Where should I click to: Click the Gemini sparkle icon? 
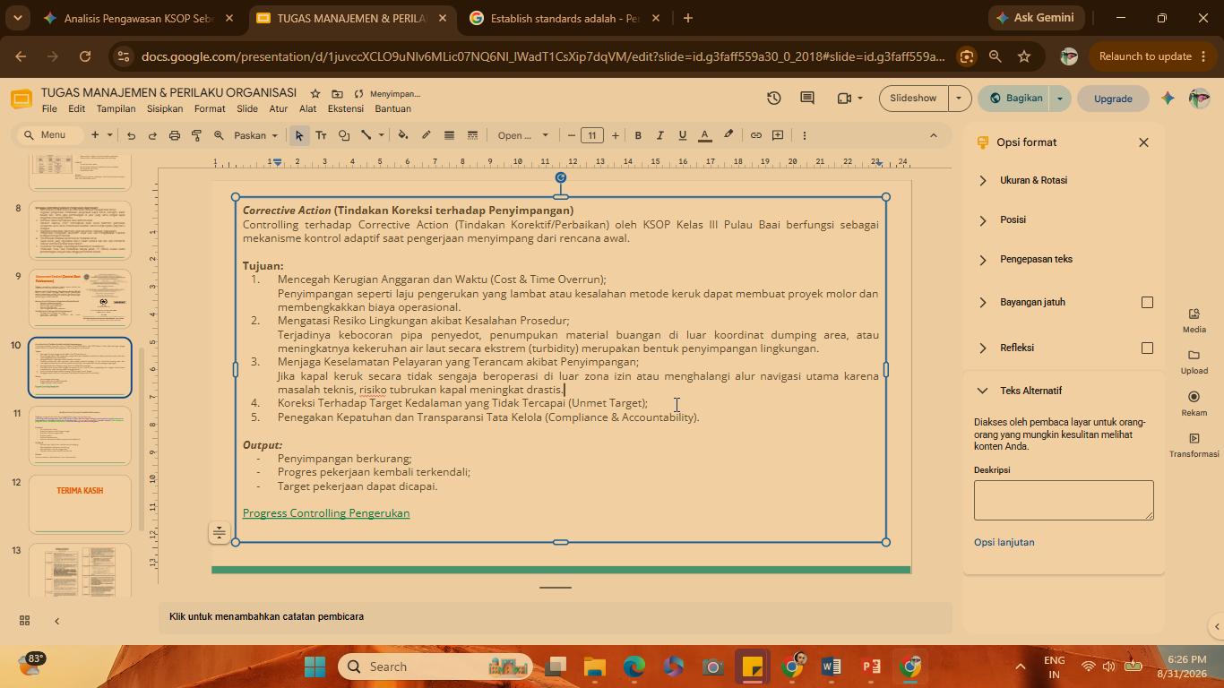click(x=1168, y=99)
